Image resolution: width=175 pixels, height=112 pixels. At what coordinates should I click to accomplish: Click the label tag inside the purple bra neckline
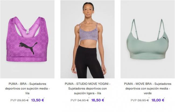(27, 31)
